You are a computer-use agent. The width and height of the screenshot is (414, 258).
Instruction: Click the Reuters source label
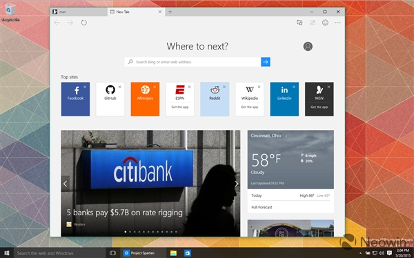(79, 224)
